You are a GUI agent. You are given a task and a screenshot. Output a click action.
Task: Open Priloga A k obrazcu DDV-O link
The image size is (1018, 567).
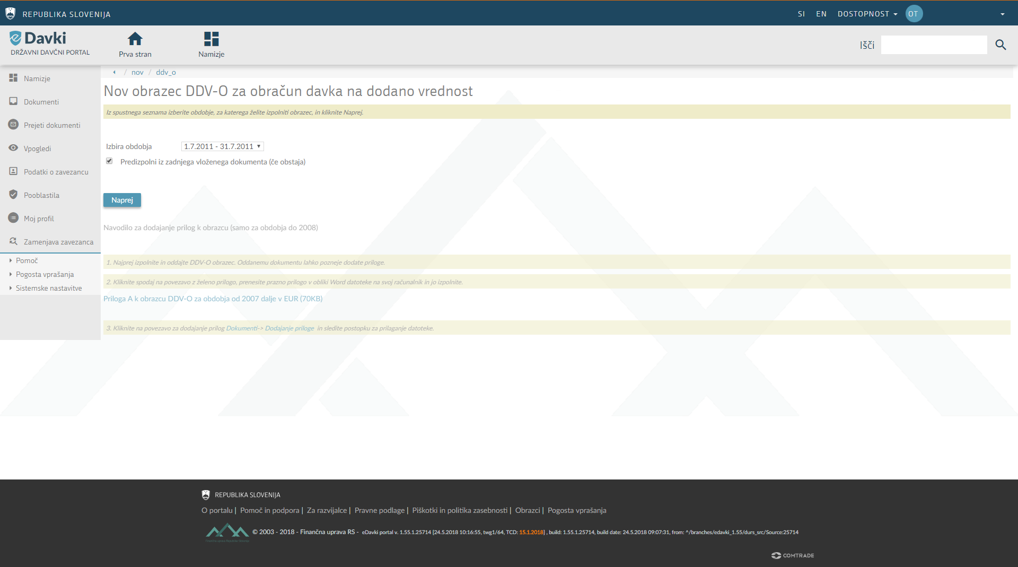coord(213,299)
